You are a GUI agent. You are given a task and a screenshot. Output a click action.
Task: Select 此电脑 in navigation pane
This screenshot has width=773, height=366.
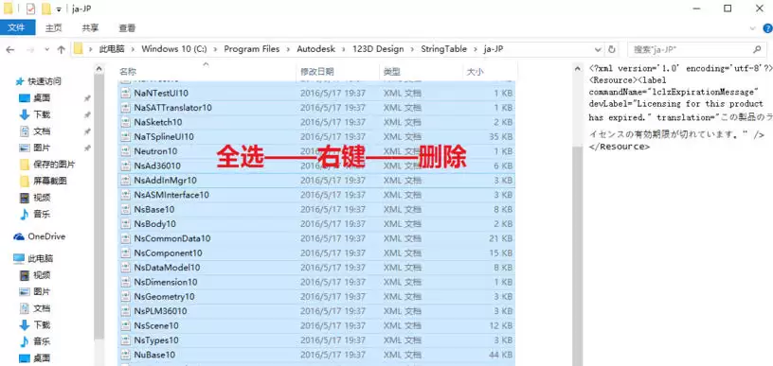pyautogui.click(x=41, y=258)
